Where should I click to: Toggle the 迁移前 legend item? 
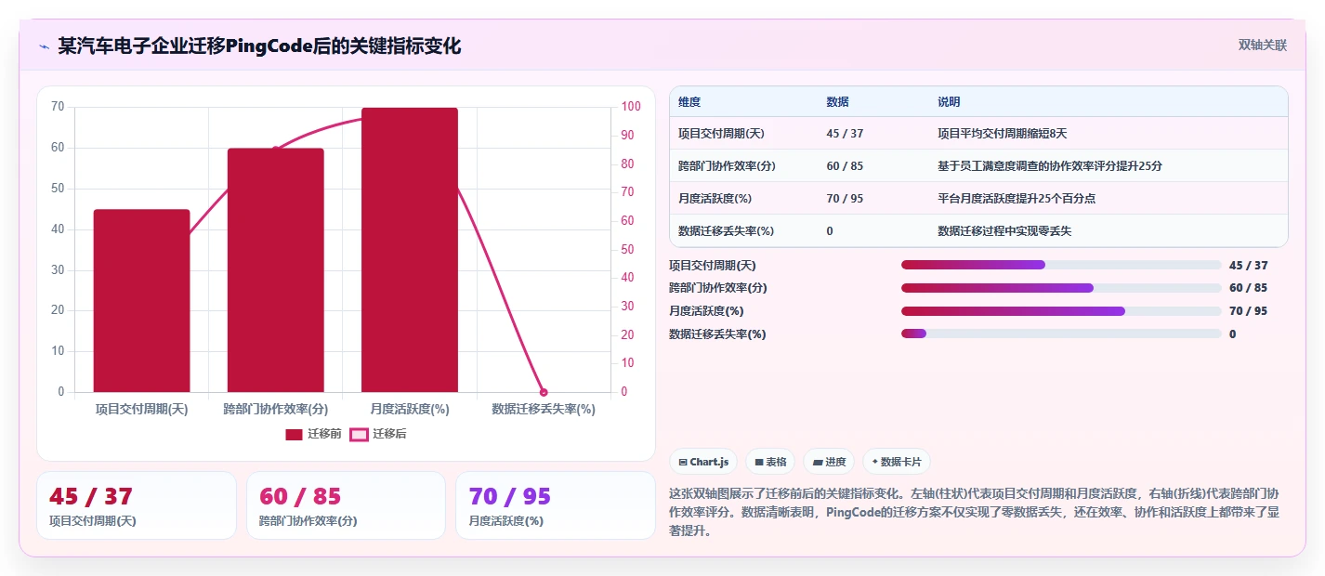pos(313,434)
